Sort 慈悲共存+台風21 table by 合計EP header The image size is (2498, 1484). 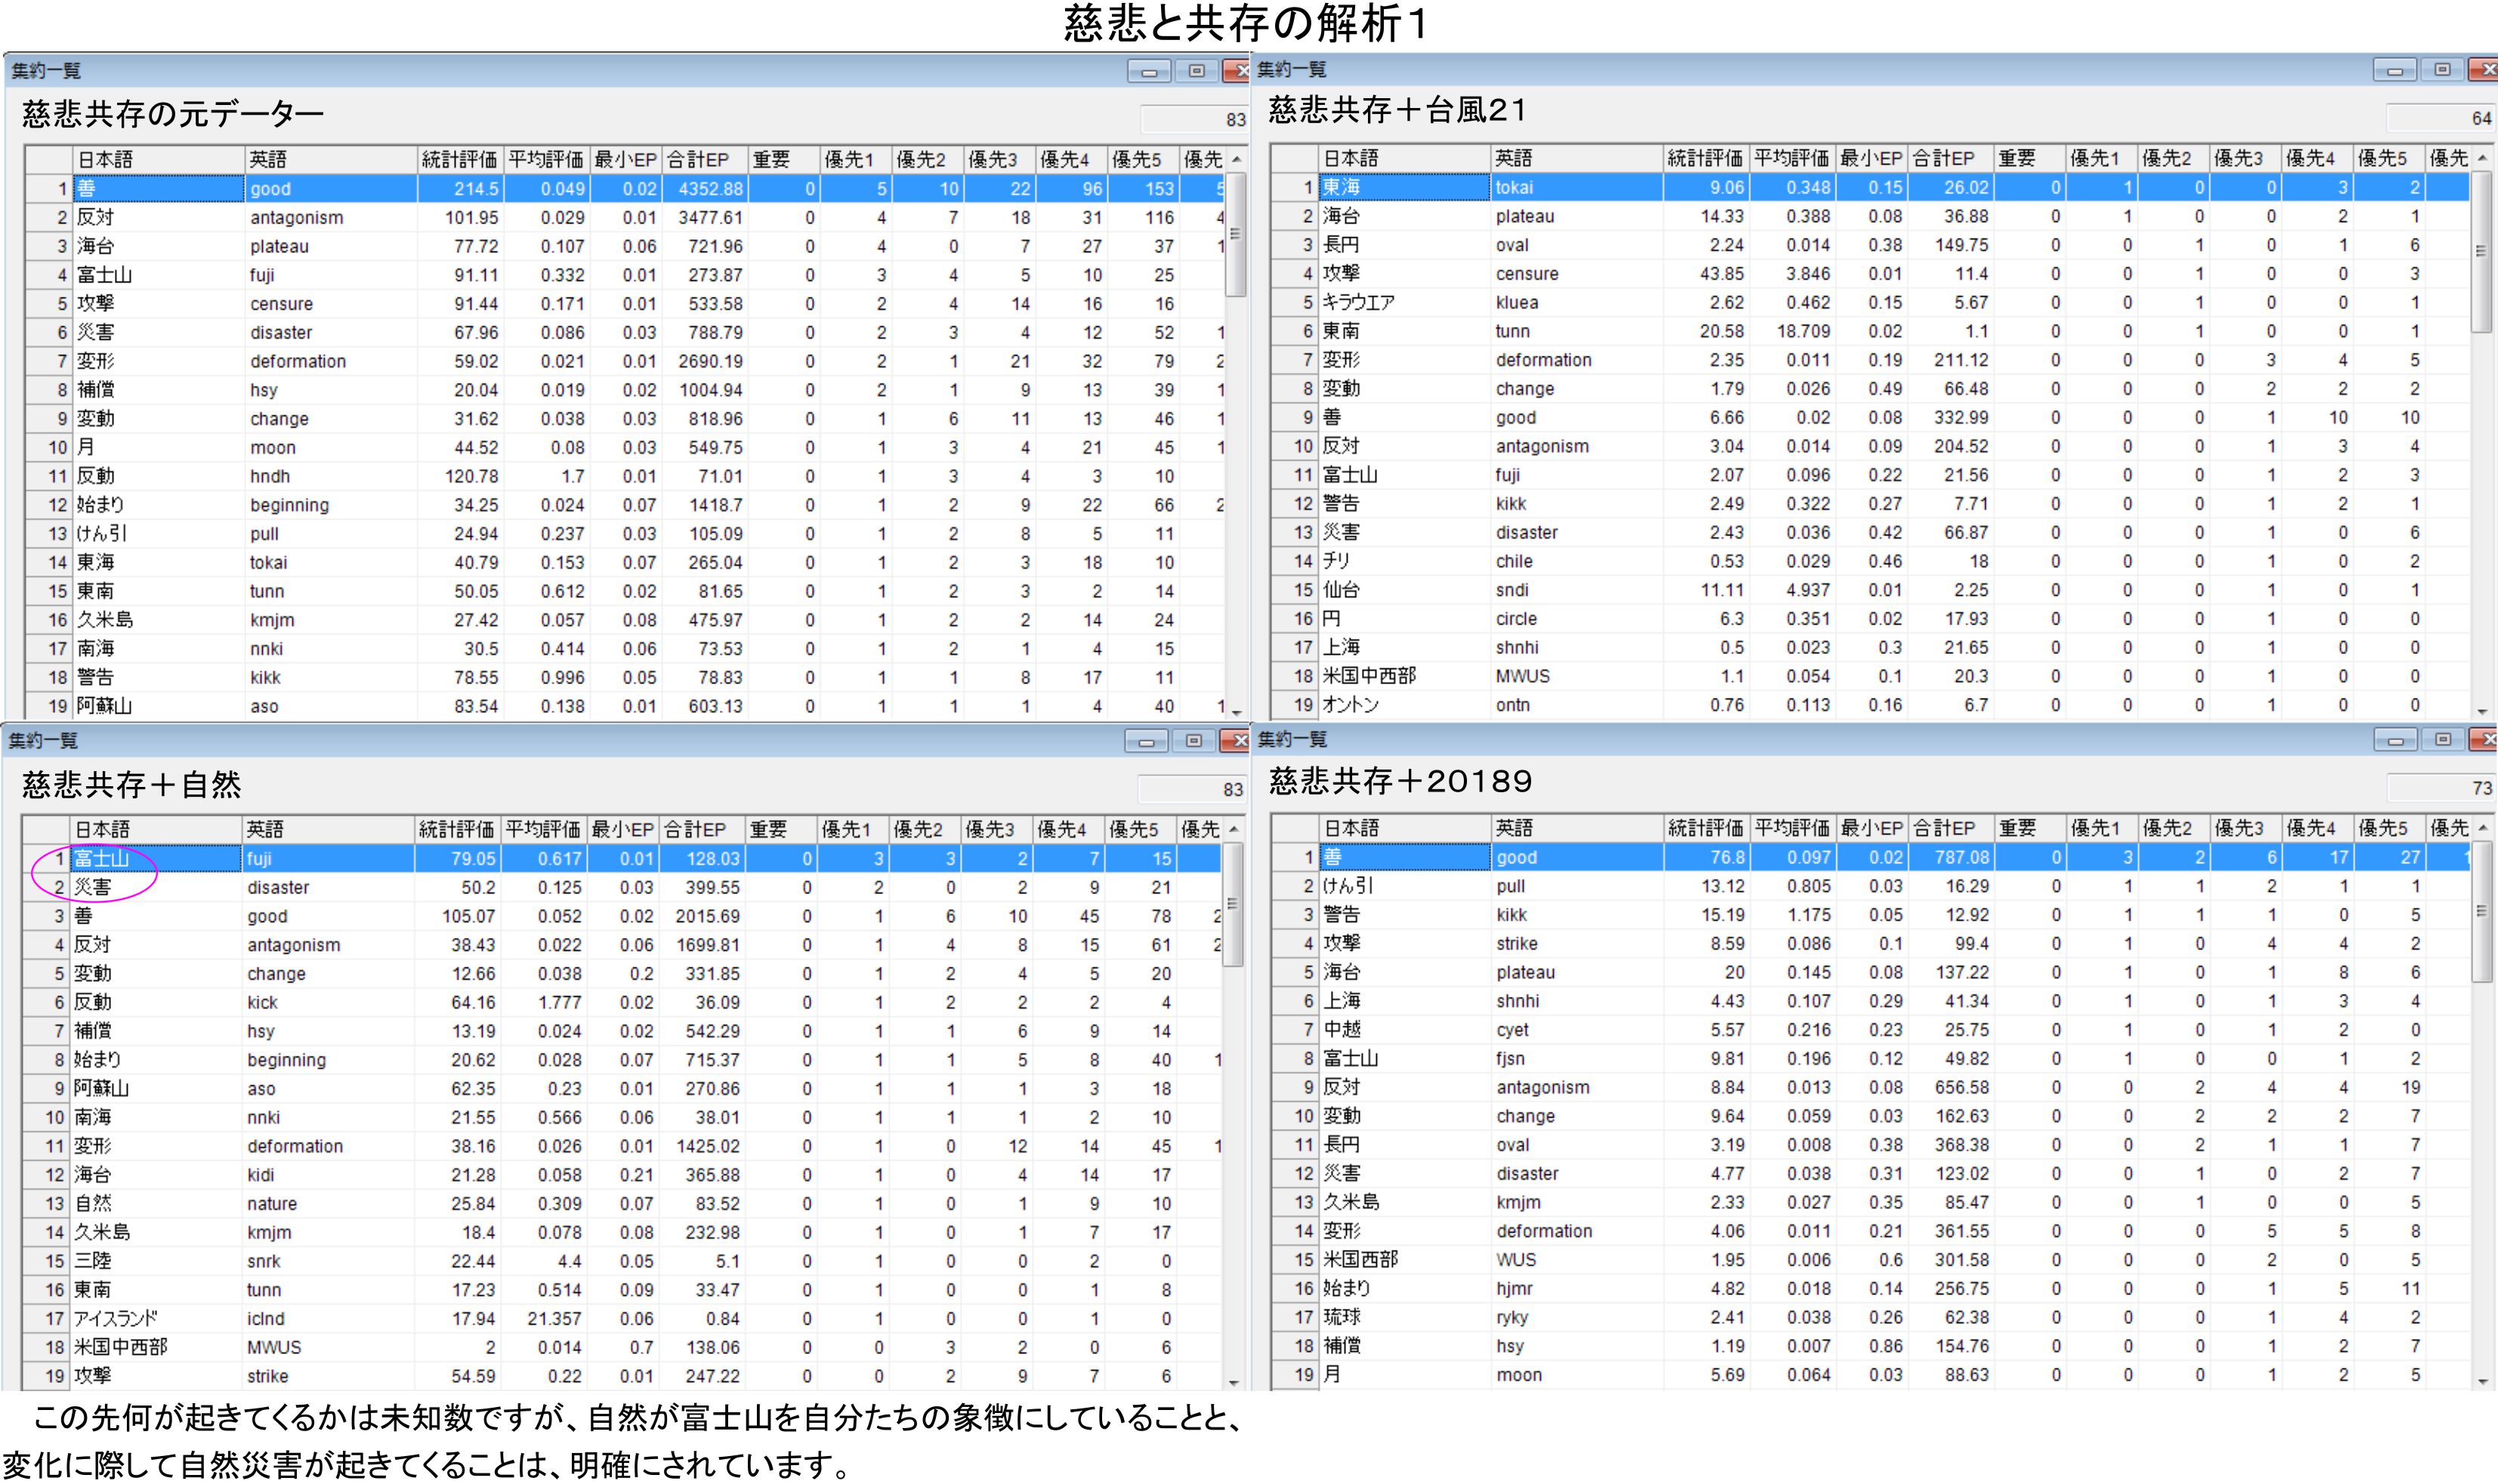point(1950,158)
